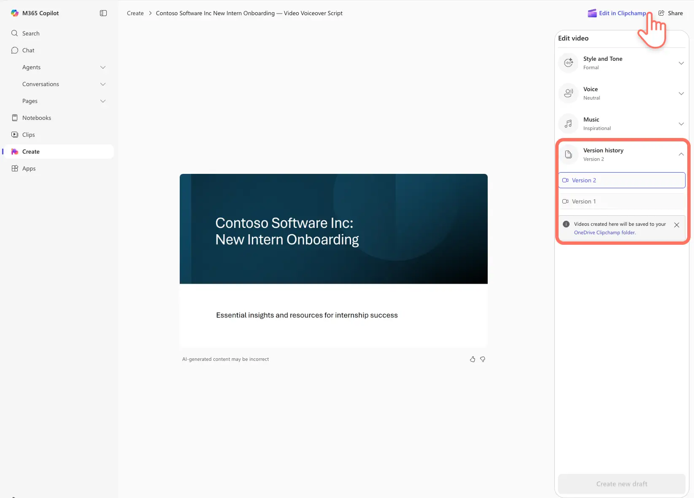The image size is (694, 498).
Task: Open Clips in the sidebar
Action: [59, 135]
